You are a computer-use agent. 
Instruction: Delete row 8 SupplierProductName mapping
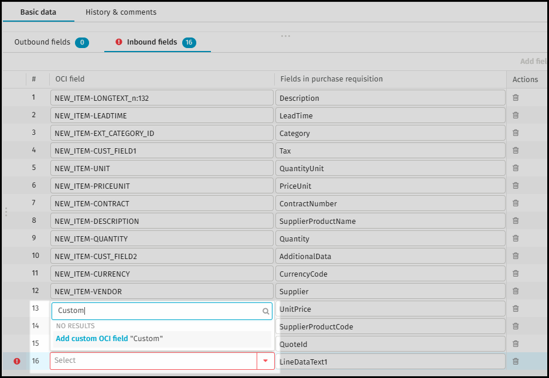516,221
